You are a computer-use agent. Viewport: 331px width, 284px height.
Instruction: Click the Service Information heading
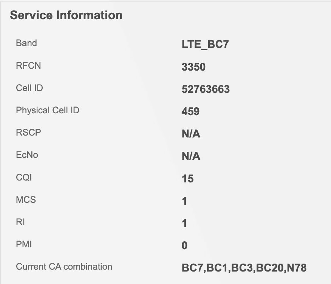tap(66, 15)
